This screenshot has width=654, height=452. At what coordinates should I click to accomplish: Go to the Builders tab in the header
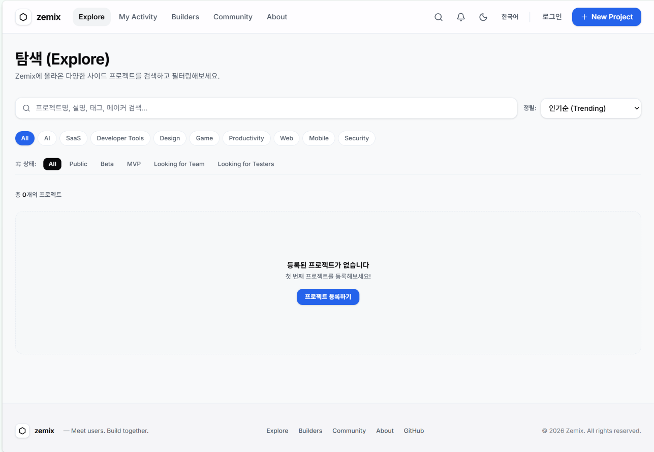click(x=185, y=17)
